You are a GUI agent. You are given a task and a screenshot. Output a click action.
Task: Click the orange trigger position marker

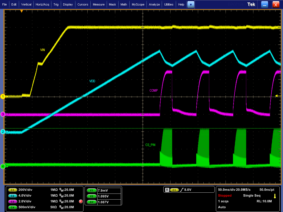click(x=22, y=11)
